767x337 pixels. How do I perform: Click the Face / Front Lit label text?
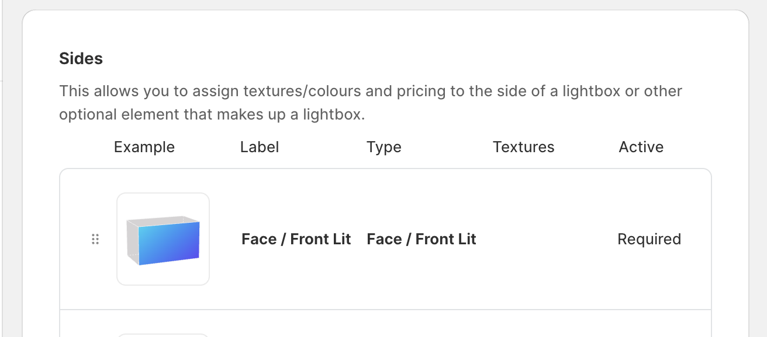[296, 239]
